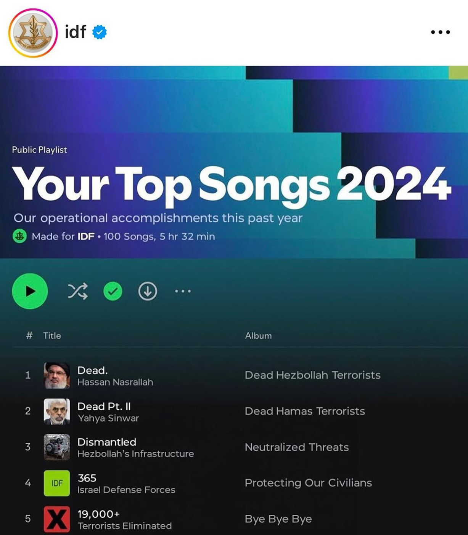
Task: Open playlist more options next to download
Action: click(183, 291)
